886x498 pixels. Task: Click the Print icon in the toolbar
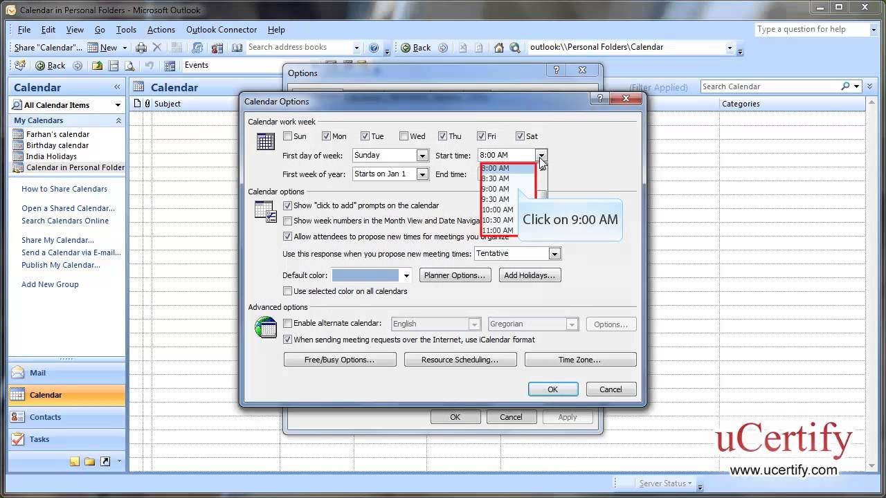click(x=141, y=48)
